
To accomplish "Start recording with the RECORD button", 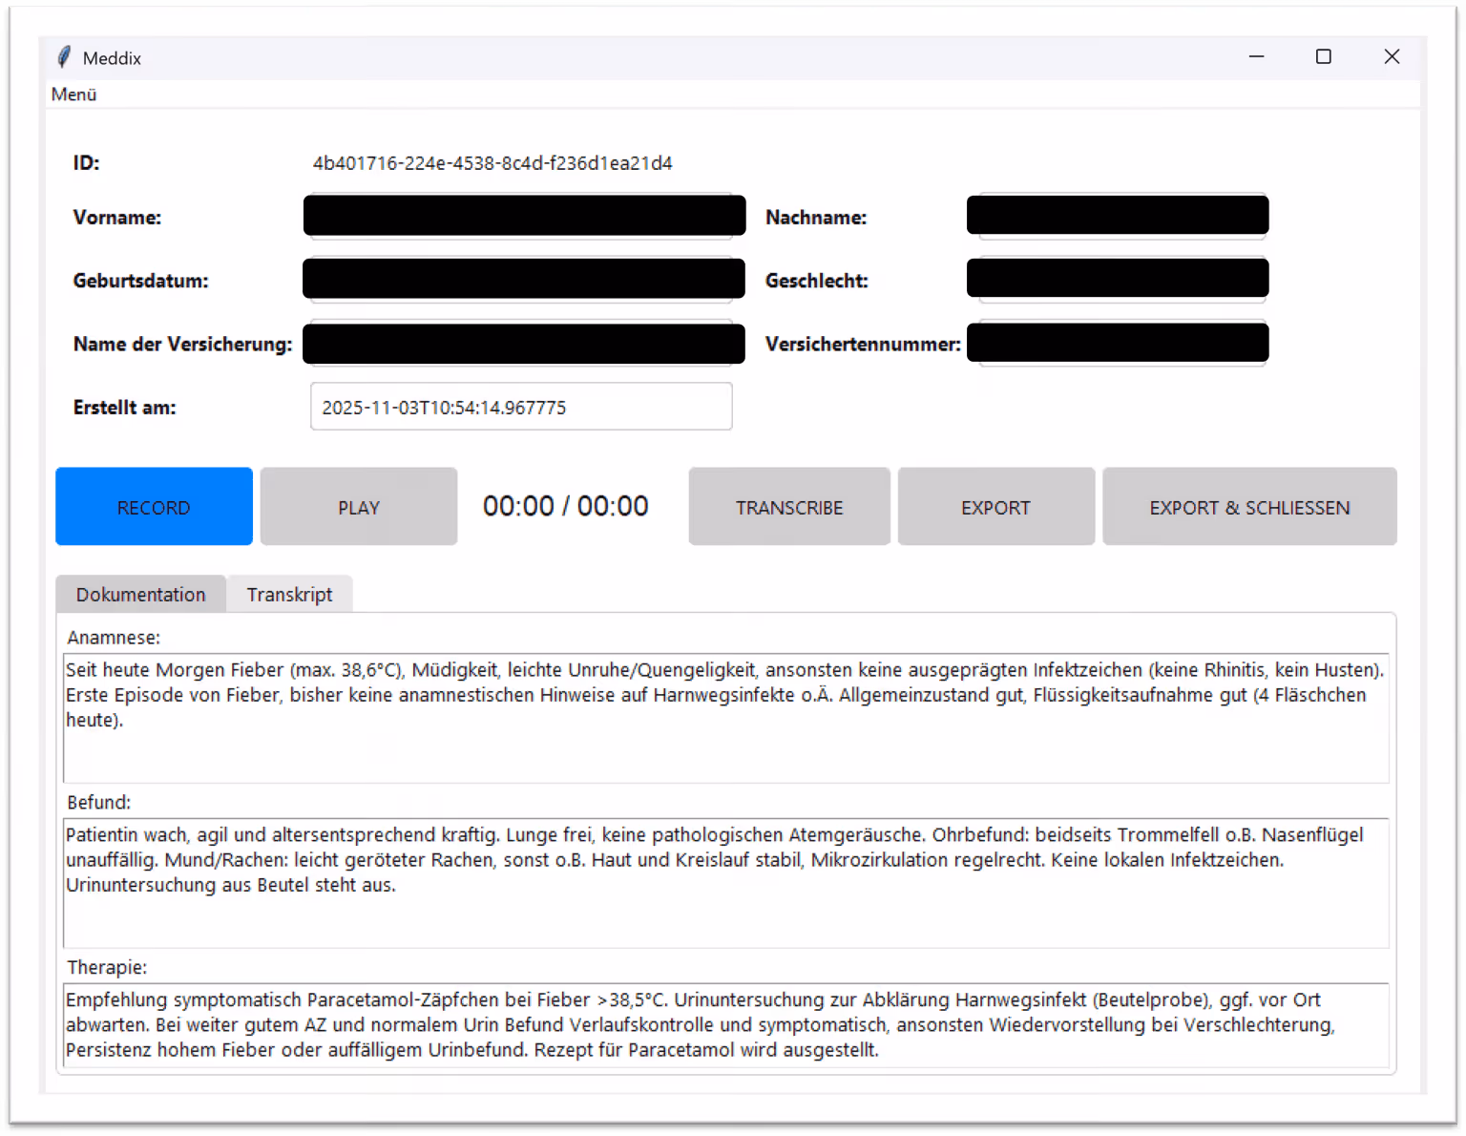I will (153, 506).
